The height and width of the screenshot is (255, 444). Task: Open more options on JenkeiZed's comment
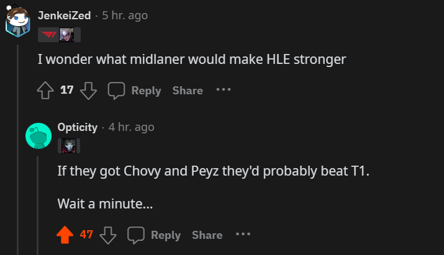pos(224,90)
